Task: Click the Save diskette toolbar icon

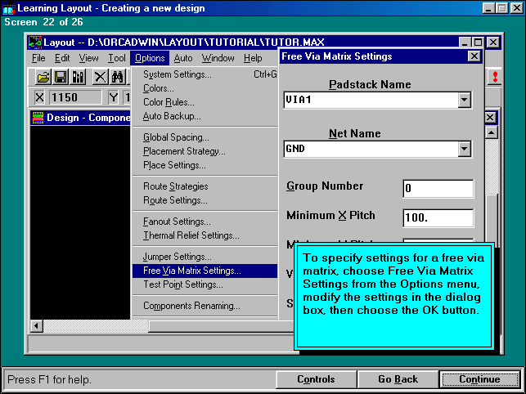Action: (61, 77)
